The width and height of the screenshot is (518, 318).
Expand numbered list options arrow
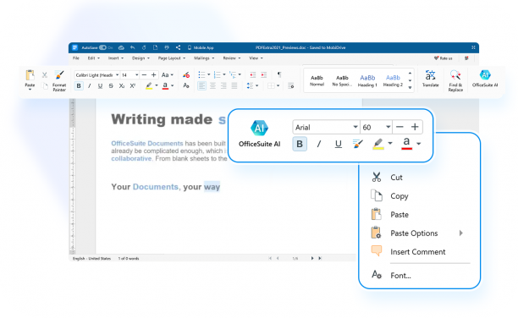coord(224,74)
